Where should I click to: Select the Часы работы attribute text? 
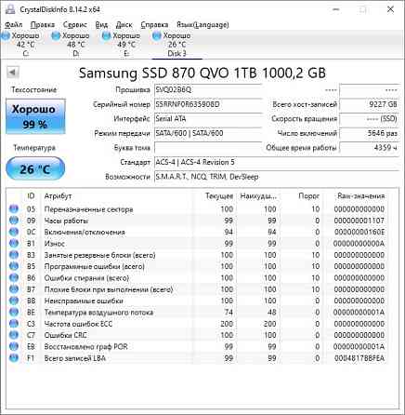tap(66, 221)
